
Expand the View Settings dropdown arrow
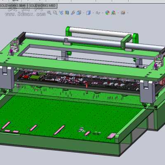click(x=127, y=13)
